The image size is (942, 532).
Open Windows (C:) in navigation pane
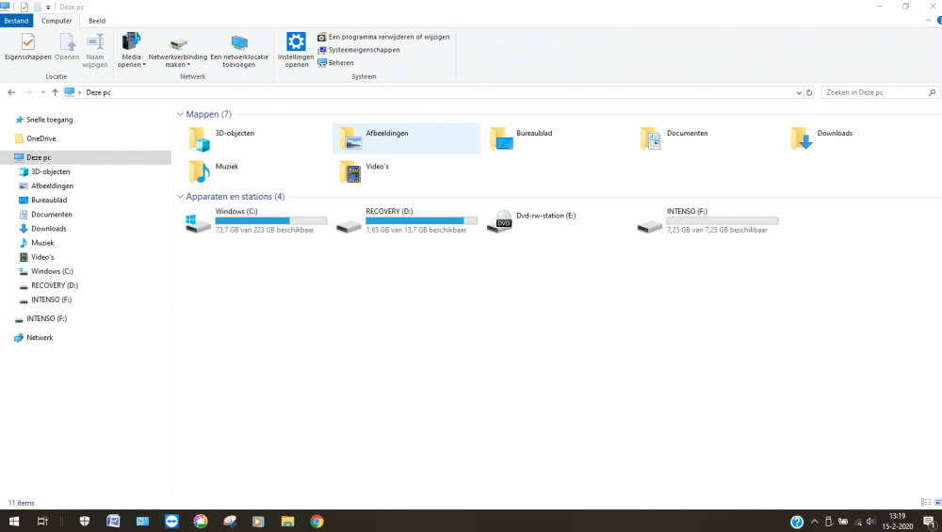pyautogui.click(x=52, y=271)
